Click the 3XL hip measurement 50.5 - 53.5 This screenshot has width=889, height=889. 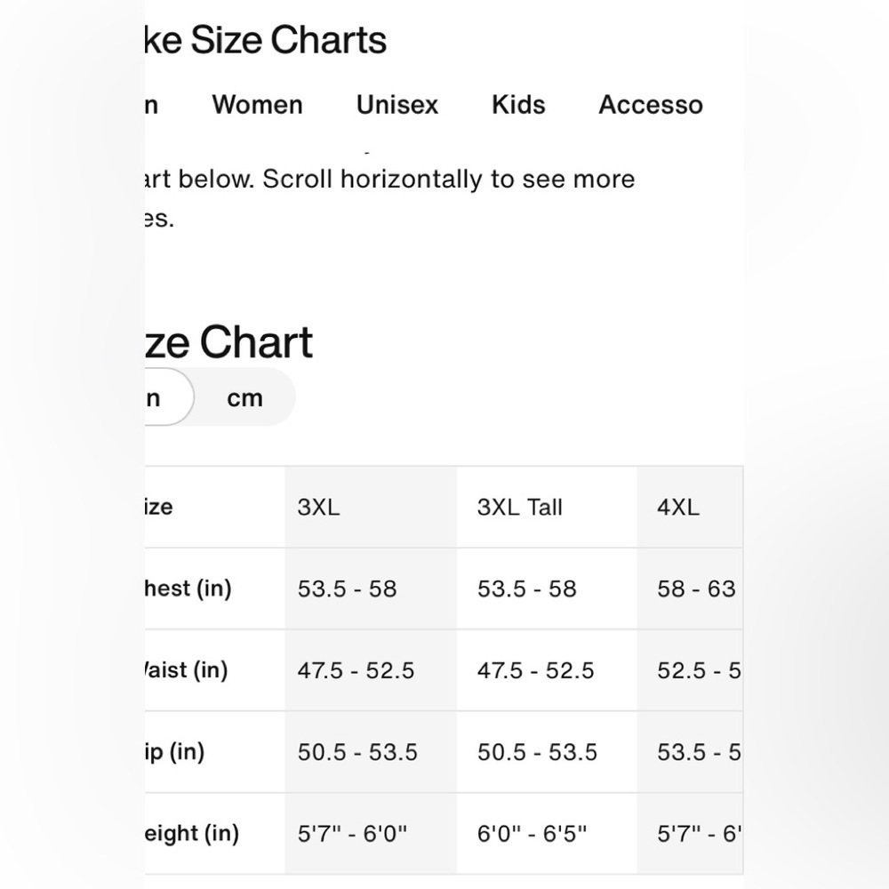click(x=357, y=752)
